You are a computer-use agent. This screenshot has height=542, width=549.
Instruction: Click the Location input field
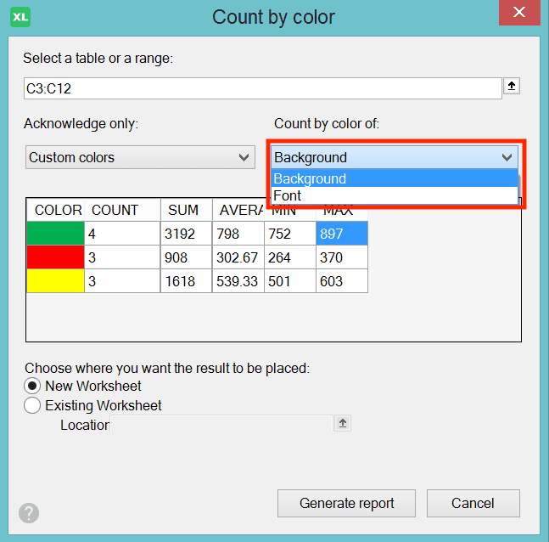tap(221, 424)
